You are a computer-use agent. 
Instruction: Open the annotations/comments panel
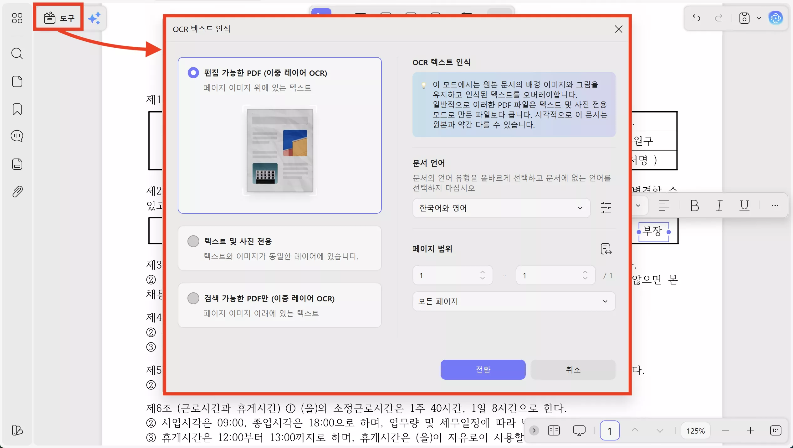(17, 136)
